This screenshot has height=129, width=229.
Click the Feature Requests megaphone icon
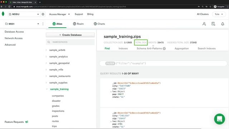click(27, 122)
